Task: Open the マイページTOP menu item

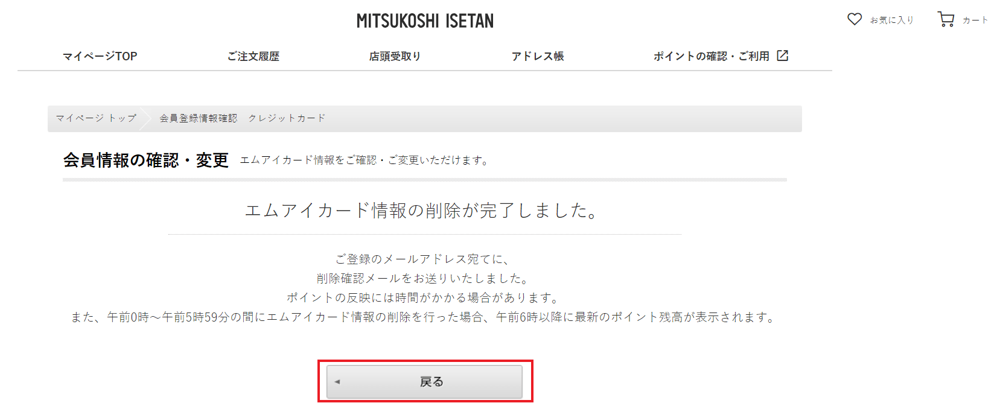Action: 100,56
